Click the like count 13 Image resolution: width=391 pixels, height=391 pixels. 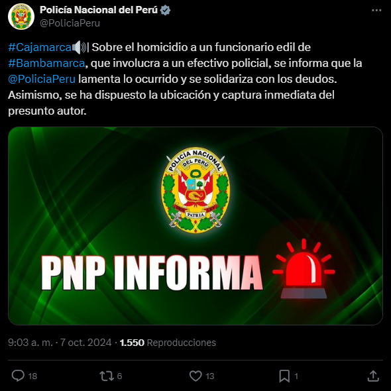pyautogui.click(x=210, y=376)
